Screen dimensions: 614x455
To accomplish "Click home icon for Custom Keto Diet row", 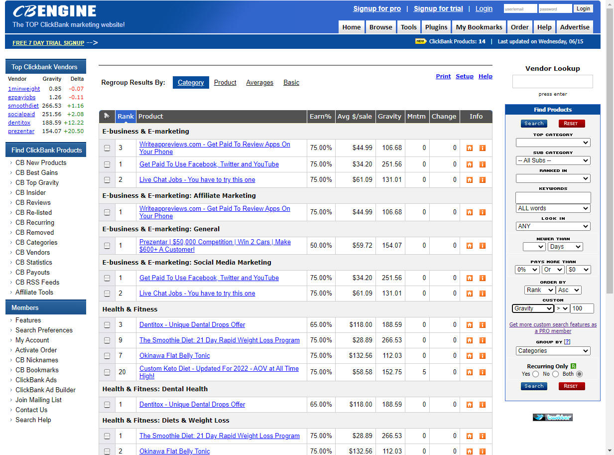I will pyautogui.click(x=469, y=372).
